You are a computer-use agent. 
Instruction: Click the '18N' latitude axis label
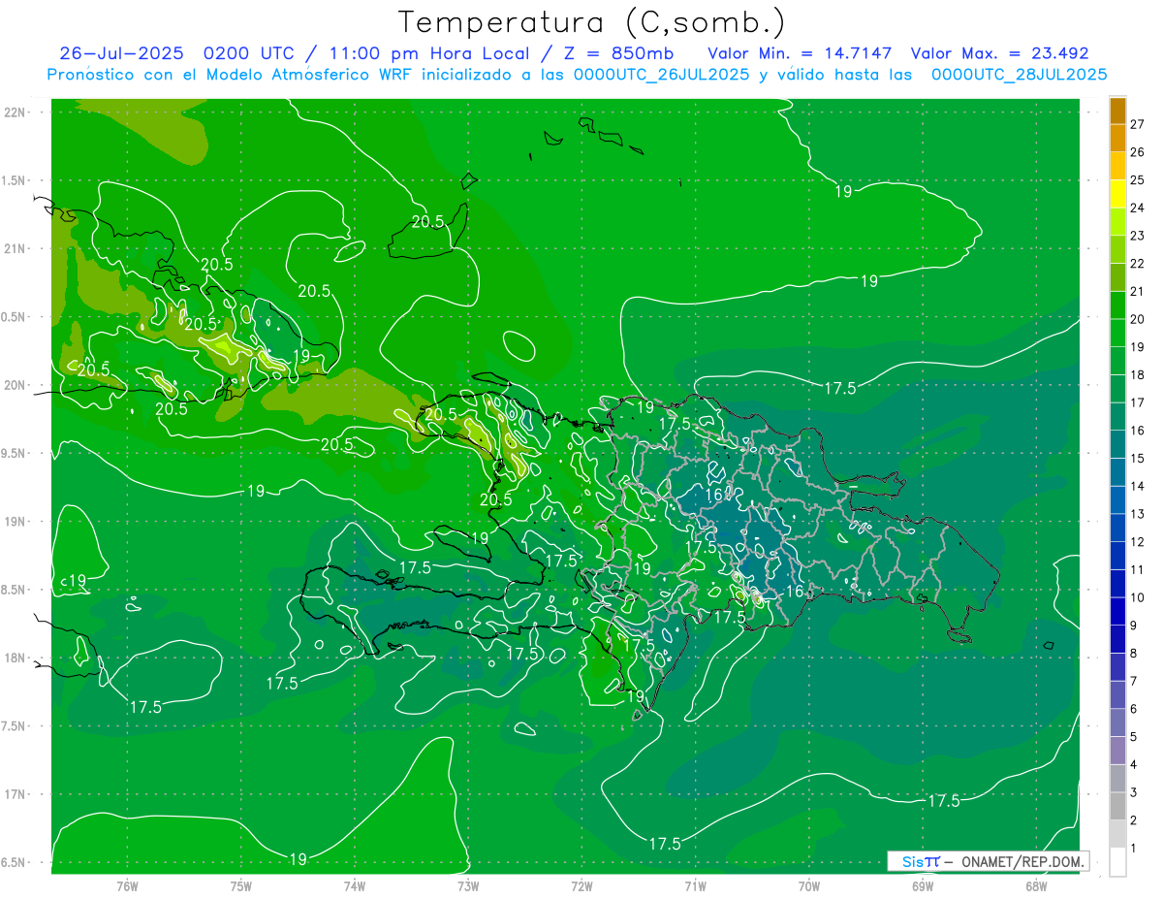coord(16,658)
